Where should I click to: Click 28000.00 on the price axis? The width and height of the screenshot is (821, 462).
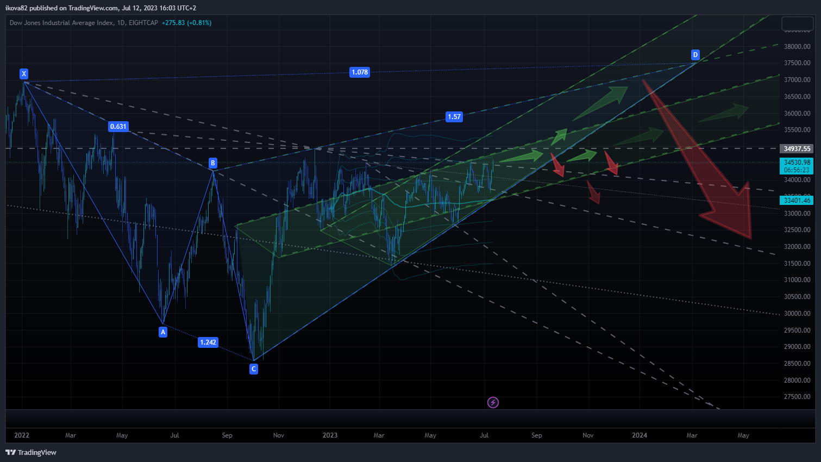797,380
